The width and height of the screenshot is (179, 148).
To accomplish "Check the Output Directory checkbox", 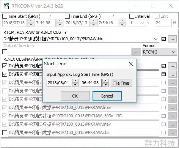I will [5, 52].
